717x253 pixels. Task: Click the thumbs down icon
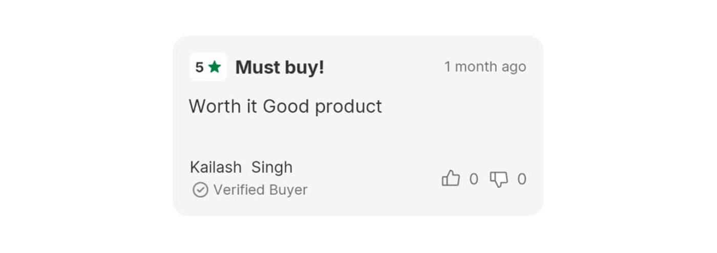498,179
